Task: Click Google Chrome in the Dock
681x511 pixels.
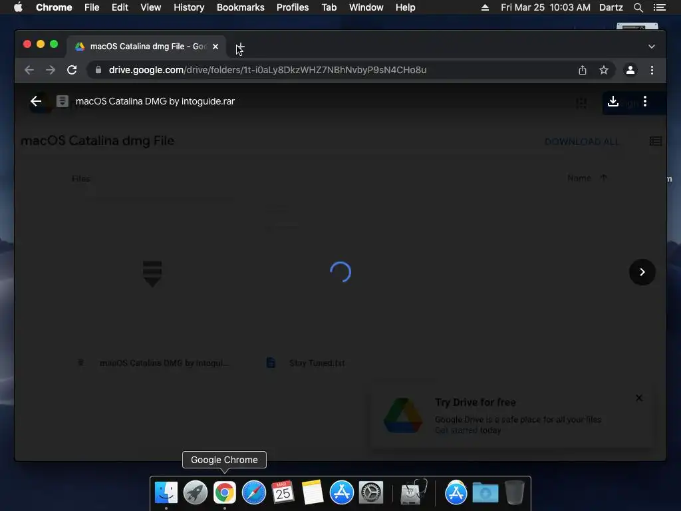Action: coord(225,492)
